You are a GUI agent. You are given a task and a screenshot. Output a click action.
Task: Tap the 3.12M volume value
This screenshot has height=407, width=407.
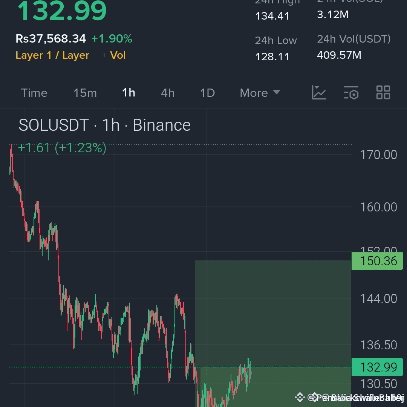[x=333, y=15]
